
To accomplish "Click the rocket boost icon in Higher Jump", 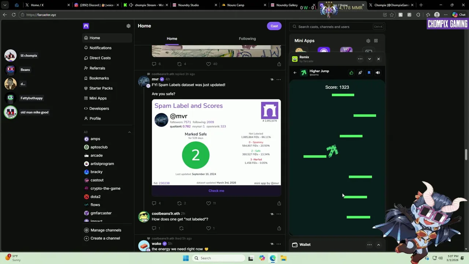I will coord(360,73).
